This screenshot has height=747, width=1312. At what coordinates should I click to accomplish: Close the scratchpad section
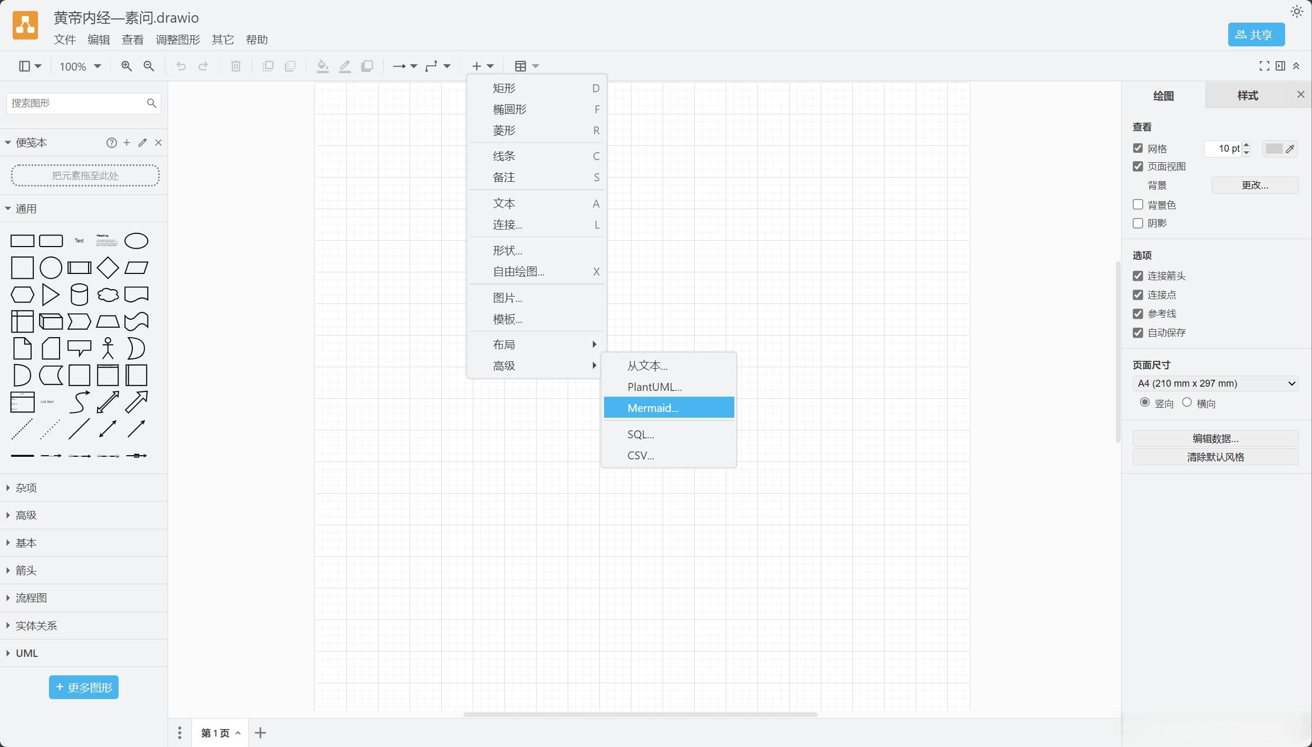click(x=158, y=143)
